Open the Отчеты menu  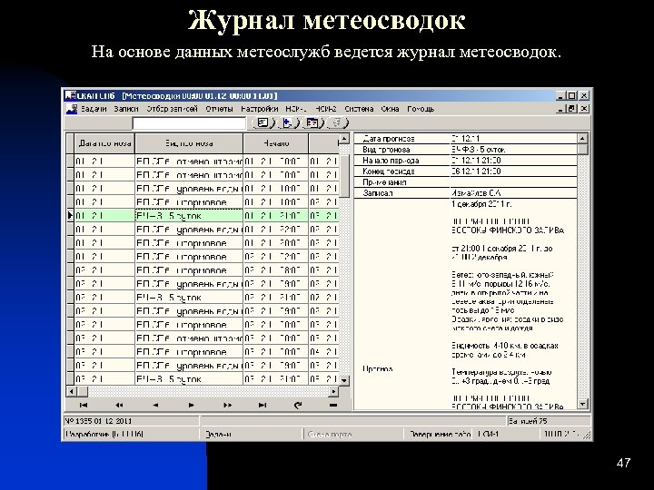(219, 109)
